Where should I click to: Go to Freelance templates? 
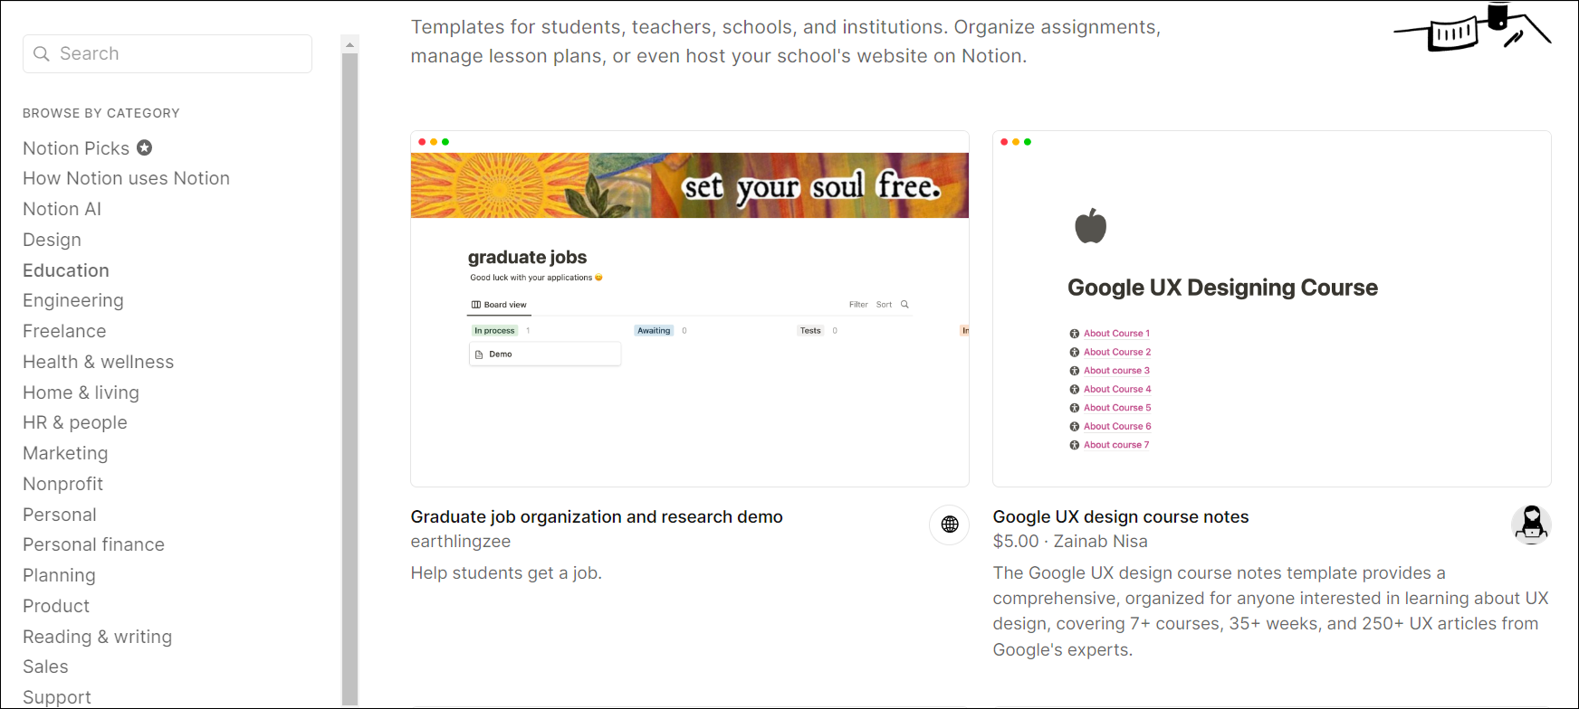coord(64,331)
